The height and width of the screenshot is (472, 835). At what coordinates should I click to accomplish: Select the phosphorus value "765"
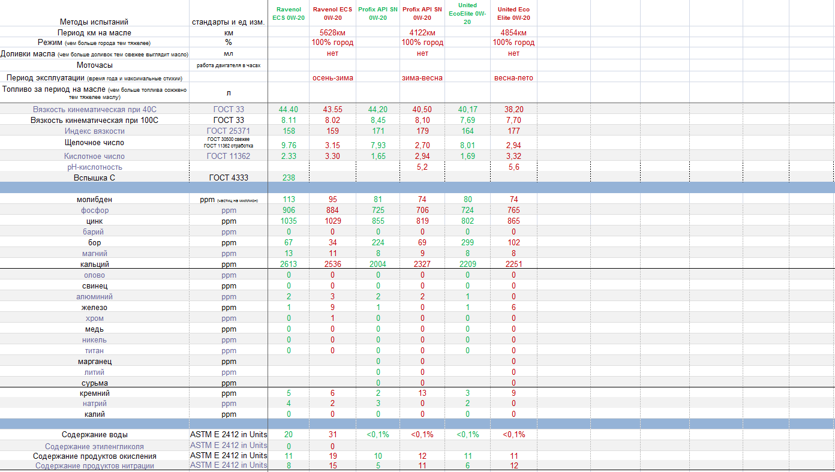[513, 210]
